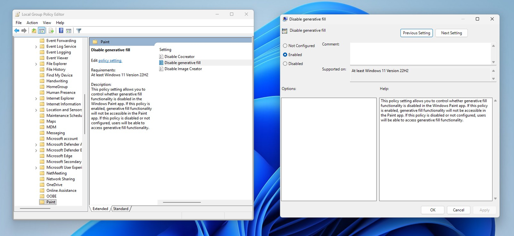514x236 pixels.
Task: Expand the Event Log Service node
Action: point(36,47)
